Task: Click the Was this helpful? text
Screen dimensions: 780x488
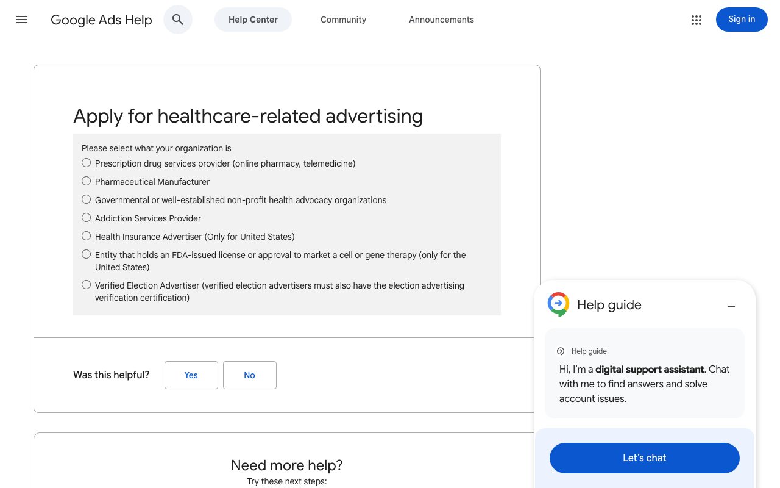Action: (x=112, y=375)
